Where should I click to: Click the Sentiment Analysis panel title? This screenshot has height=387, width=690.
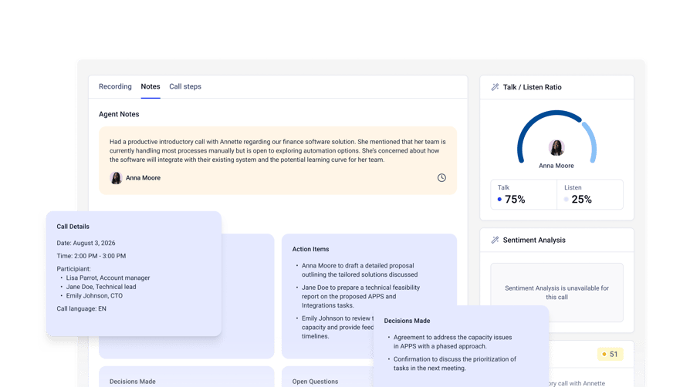tap(534, 240)
